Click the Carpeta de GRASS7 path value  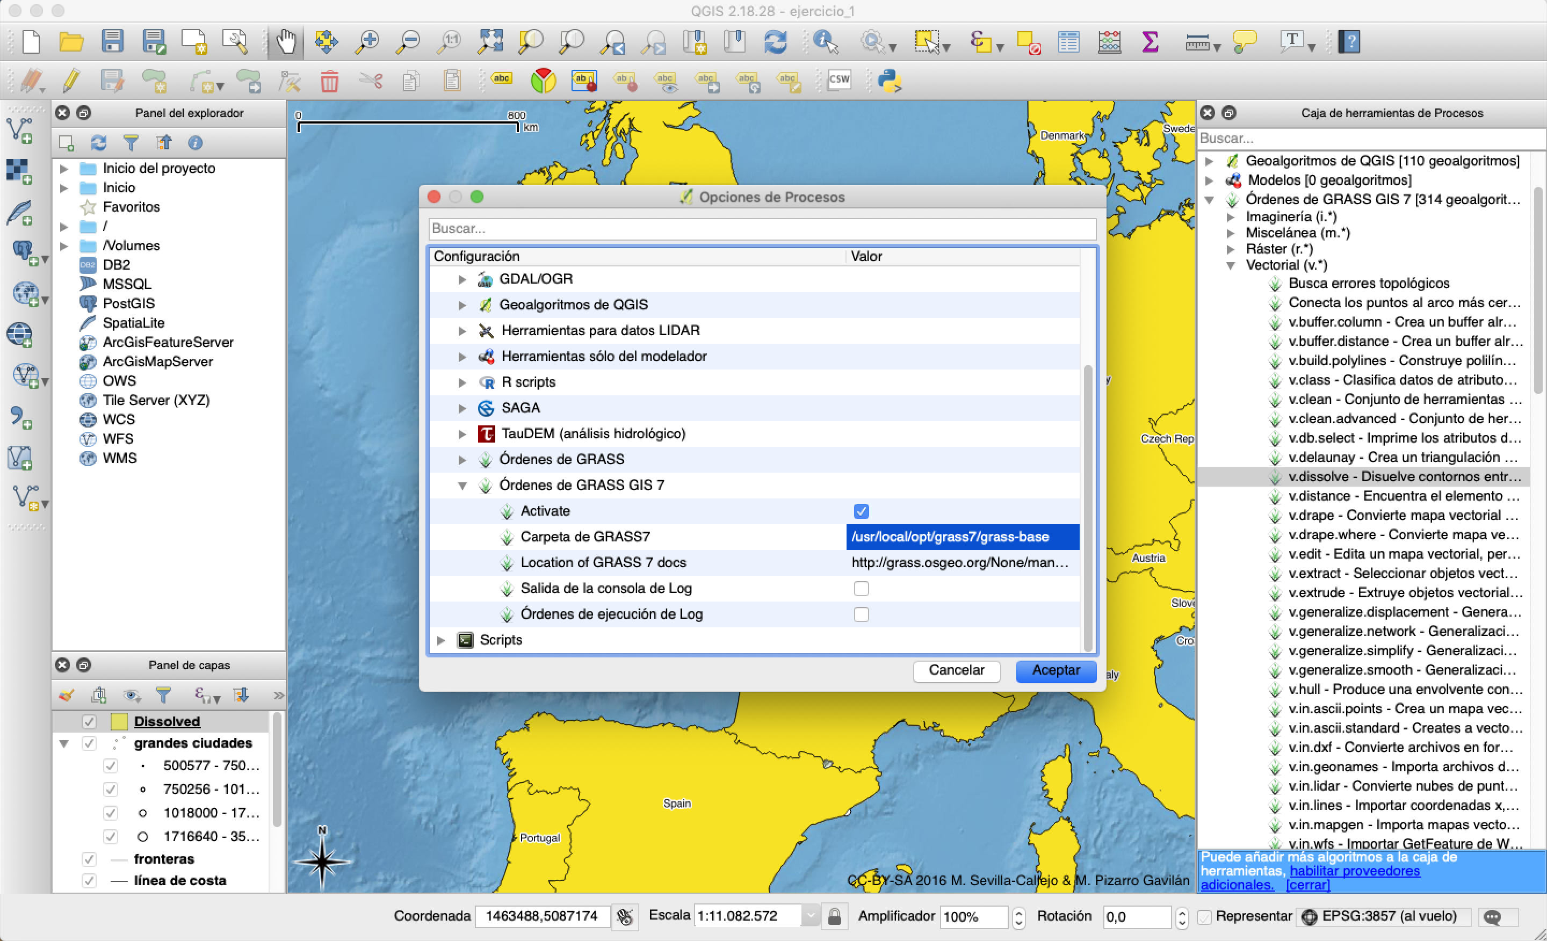pyautogui.click(x=963, y=537)
